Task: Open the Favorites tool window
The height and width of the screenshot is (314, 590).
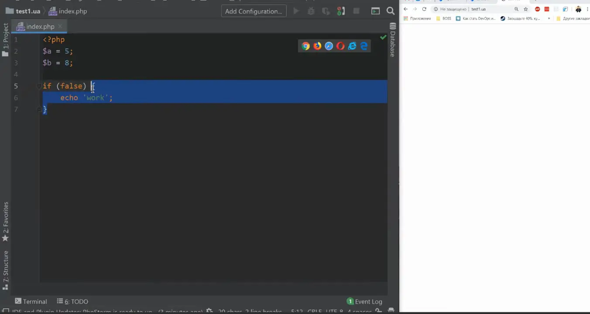Action: click(5, 222)
